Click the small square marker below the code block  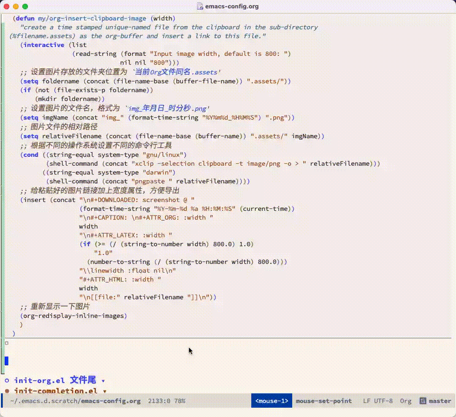tap(7, 343)
